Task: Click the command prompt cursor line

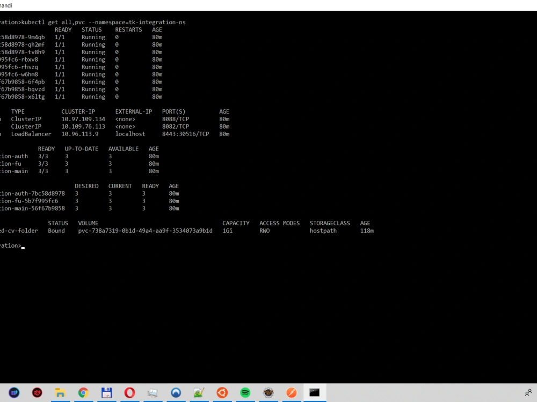Action: point(13,246)
